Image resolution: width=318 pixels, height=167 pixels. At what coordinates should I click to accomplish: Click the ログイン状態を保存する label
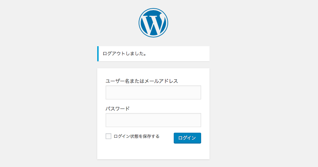pos(137,136)
